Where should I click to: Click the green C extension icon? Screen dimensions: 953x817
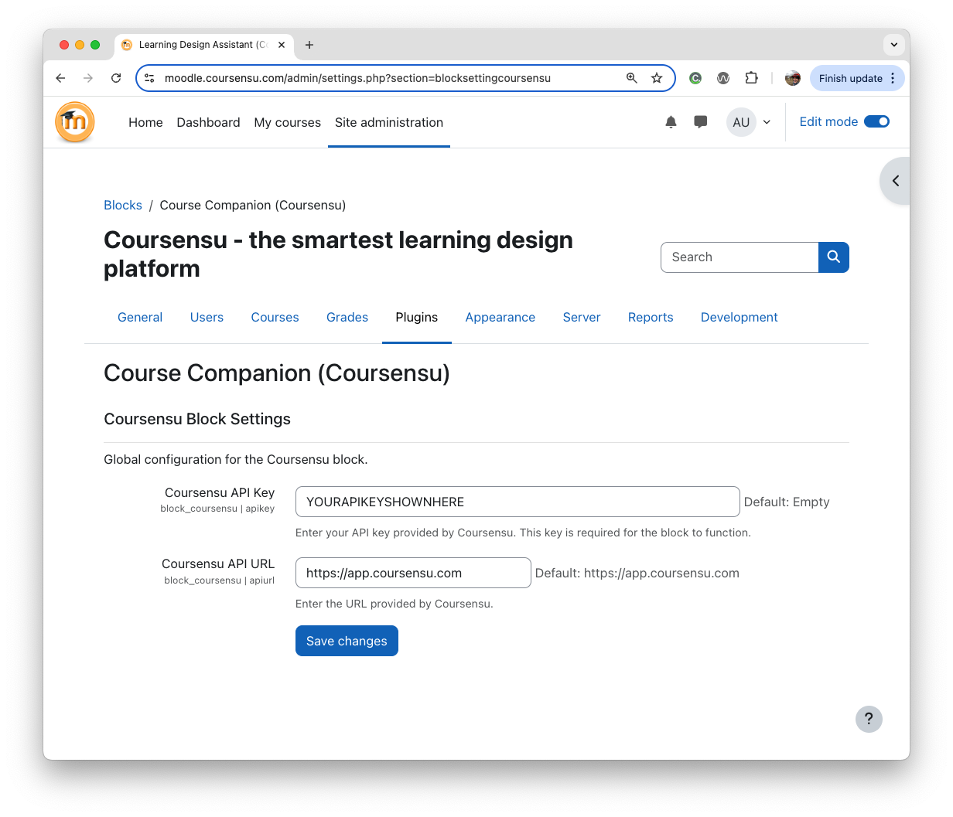695,78
